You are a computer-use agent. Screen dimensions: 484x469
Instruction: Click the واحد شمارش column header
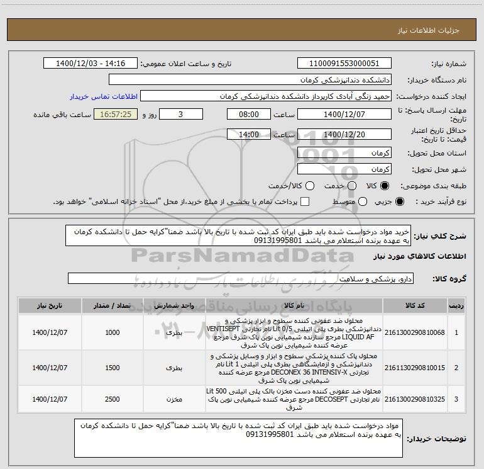tap(174, 305)
